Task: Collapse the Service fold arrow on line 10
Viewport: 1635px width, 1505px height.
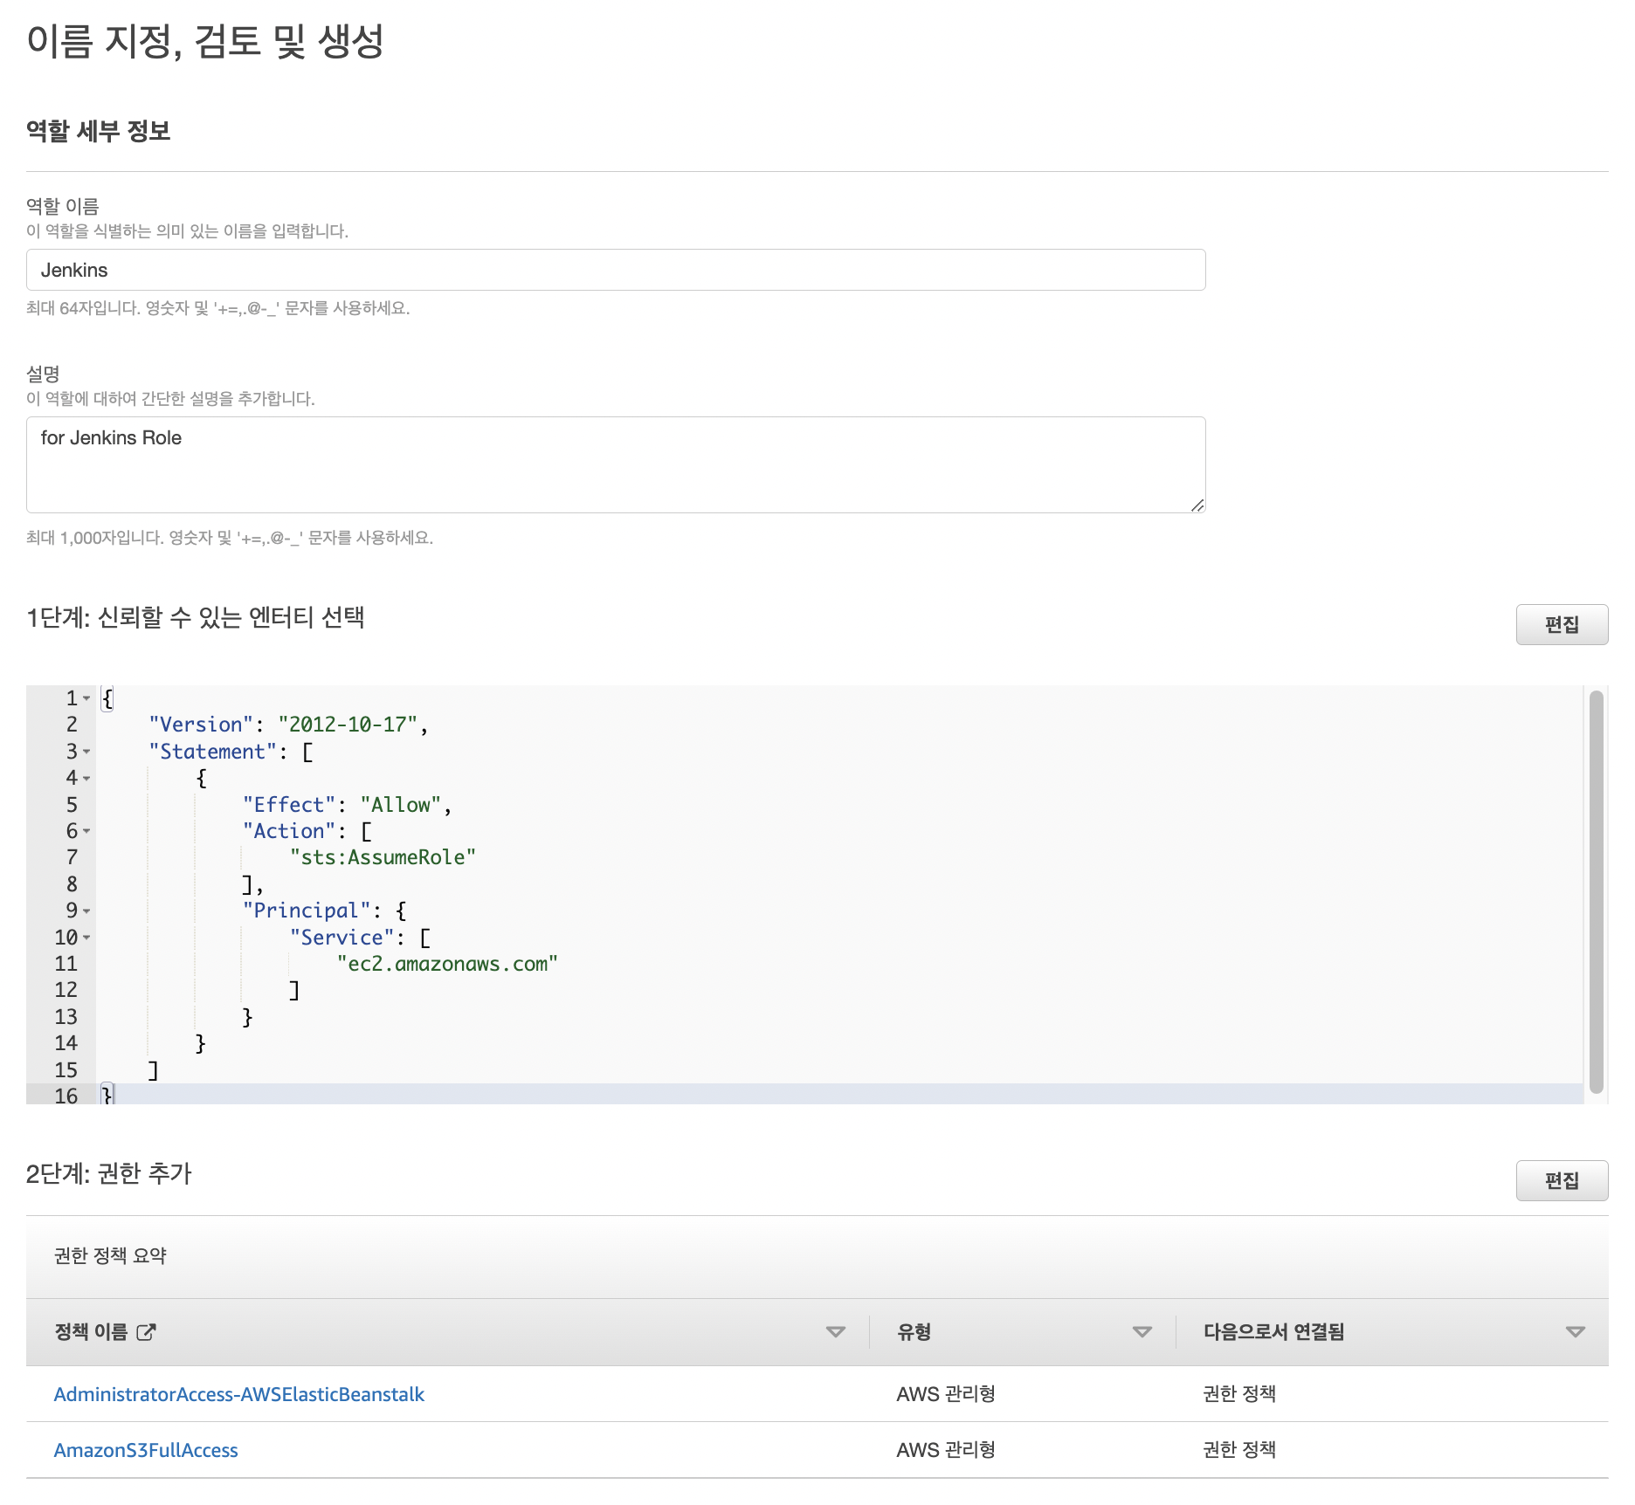Action: (x=86, y=938)
